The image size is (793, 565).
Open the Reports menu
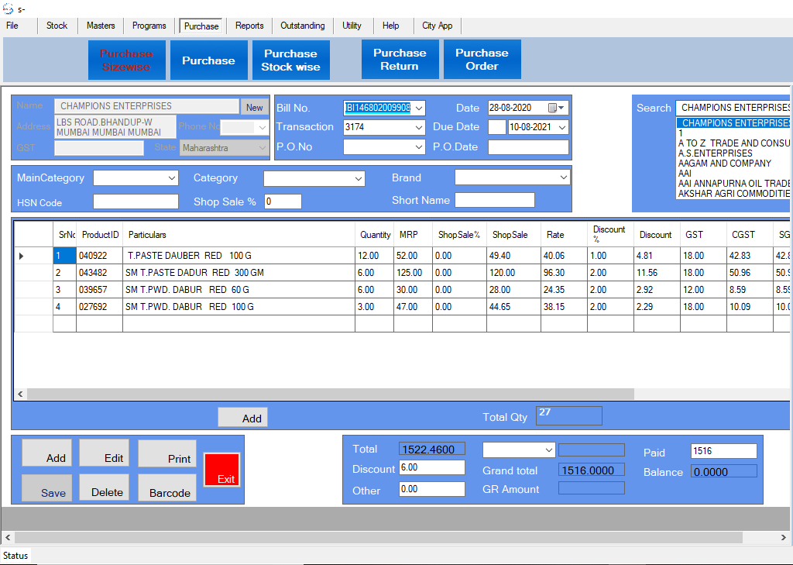pos(249,26)
